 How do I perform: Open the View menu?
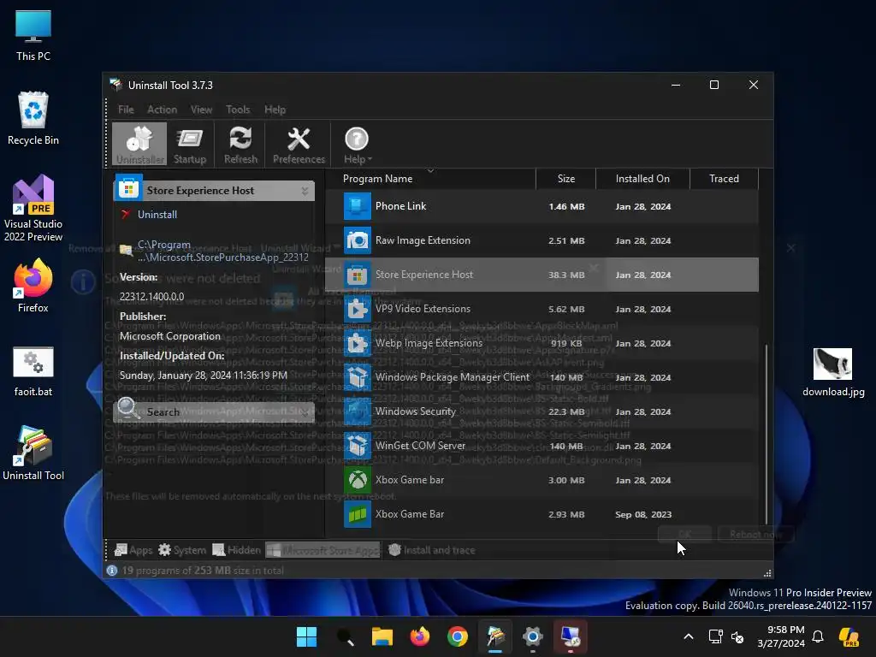(201, 109)
